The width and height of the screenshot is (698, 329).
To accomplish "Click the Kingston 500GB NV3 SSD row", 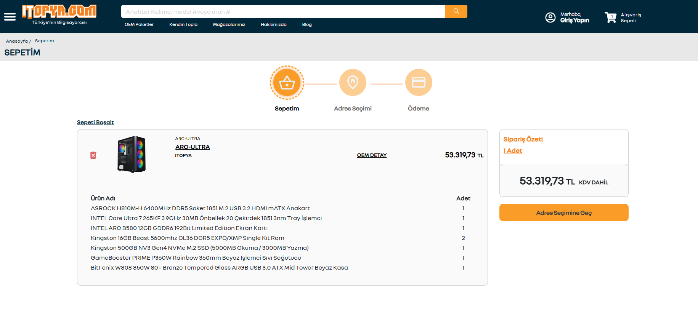I will click(x=200, y=248).
